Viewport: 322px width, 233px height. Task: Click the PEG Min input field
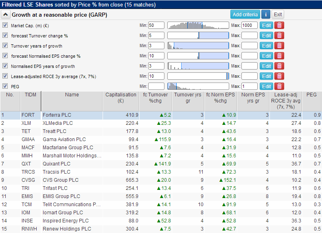pos(156,86)
